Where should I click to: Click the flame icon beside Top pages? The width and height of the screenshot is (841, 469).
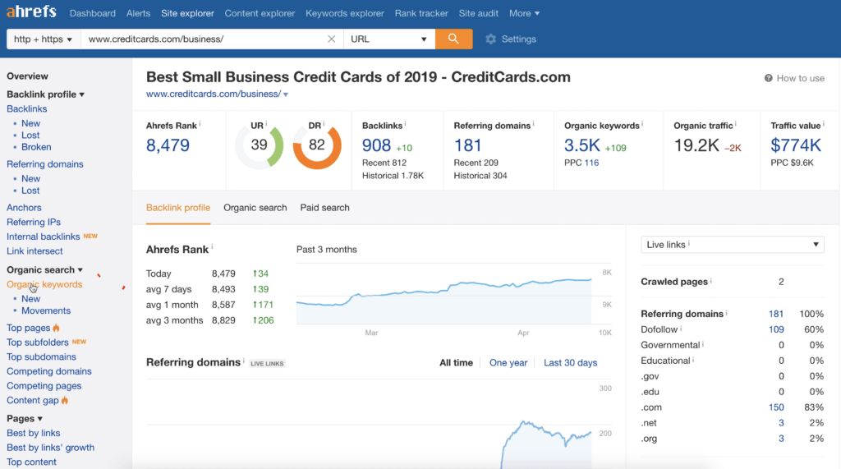pos(57,328)
